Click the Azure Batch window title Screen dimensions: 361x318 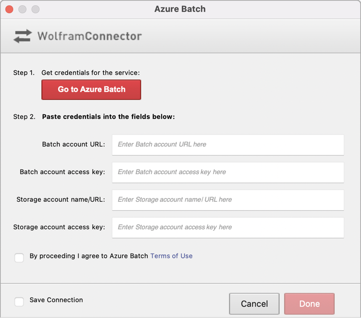click(x=180, y=9)
